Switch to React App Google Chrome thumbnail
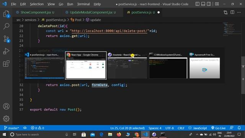Image resolution: width=245 pixels, height=138 pixels. (86, 66)
